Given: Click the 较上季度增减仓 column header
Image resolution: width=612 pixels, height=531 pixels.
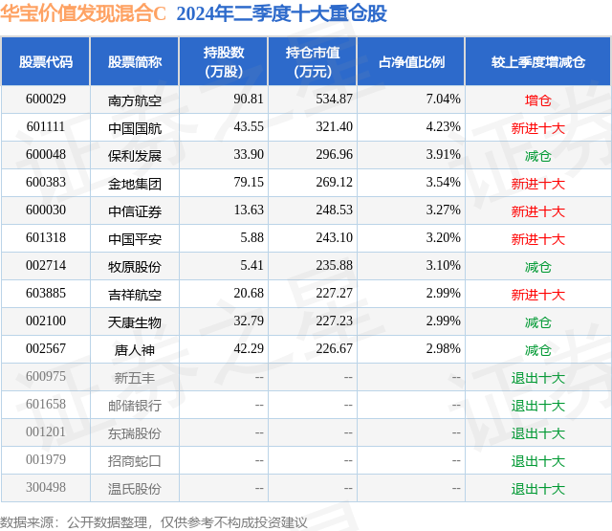Looking at the screenshot, I should (538, 61).
